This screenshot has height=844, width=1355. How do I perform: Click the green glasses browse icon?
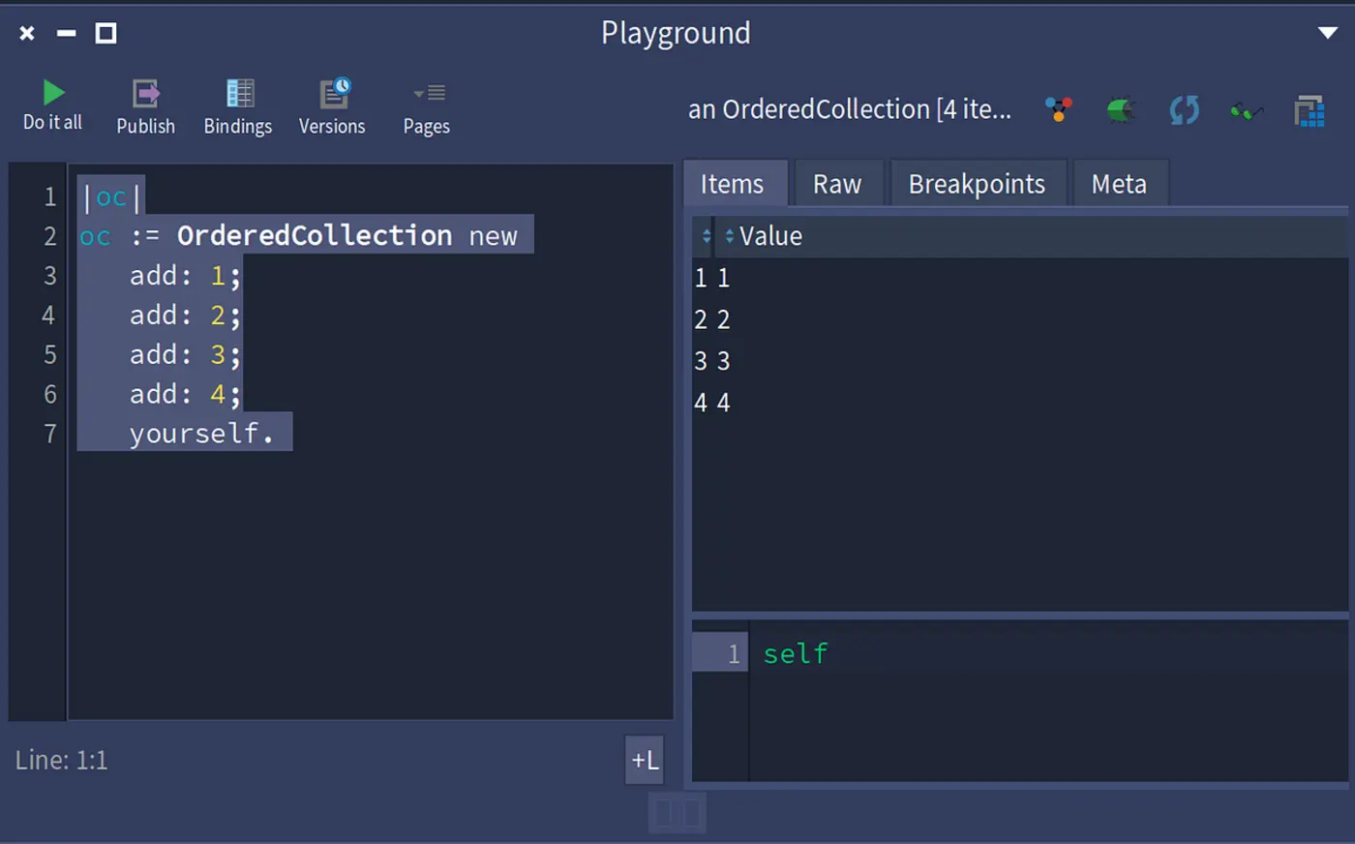1247,111
